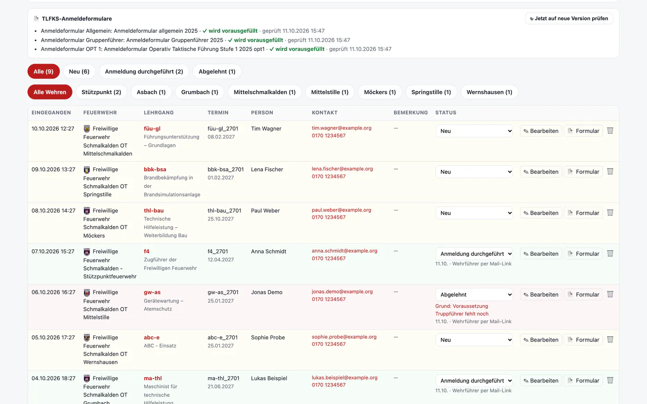This screenshot has height=404, width=647.
Task: Change Jonas Demo status from Abgelehnt
Action: pyautogui.click(x=474, y=295)
